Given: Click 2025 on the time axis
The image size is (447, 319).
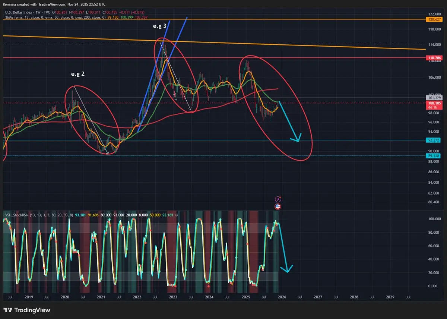Looking at the screenshot, I should 245,297.
